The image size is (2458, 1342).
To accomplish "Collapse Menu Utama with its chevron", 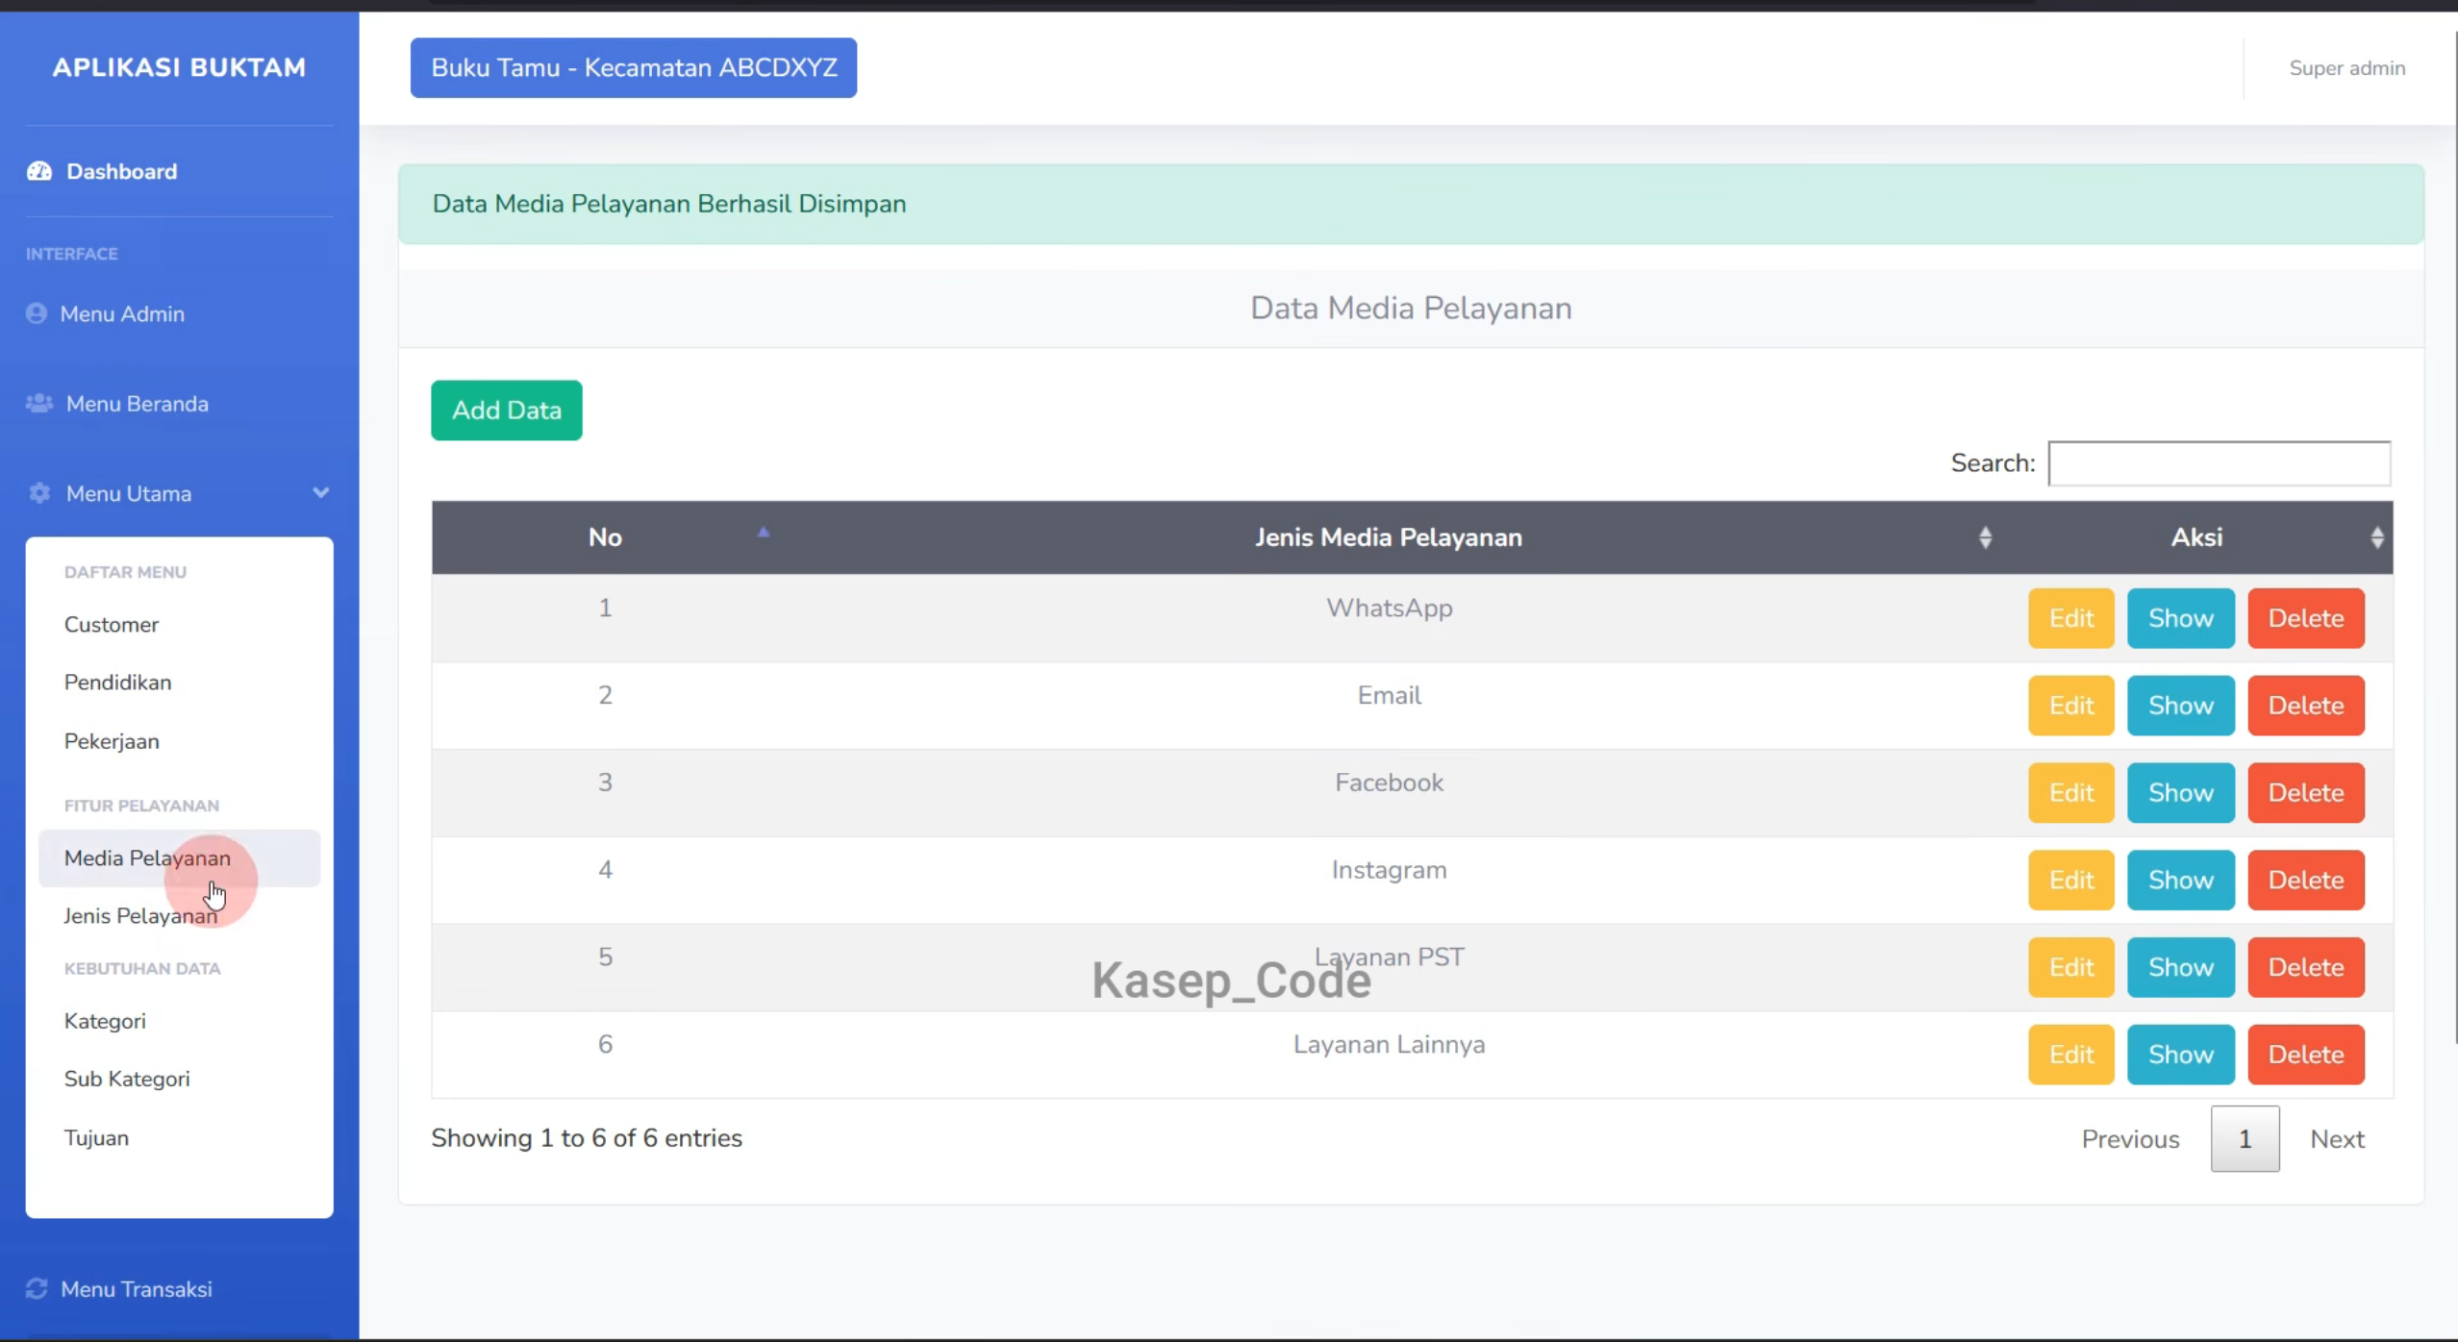I will pos(321,492).
